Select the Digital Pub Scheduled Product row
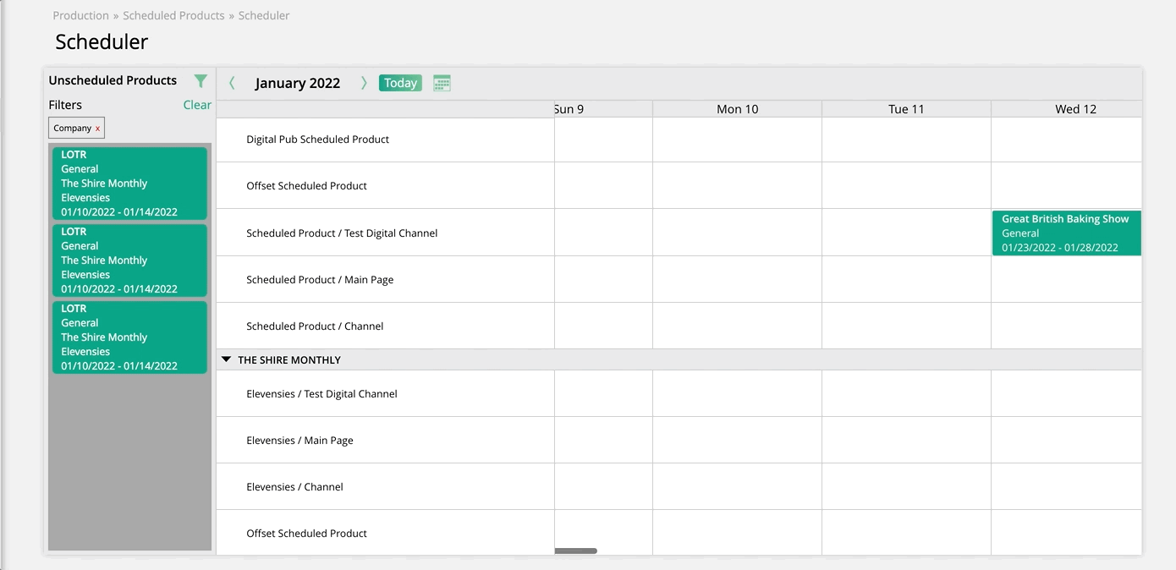 [317, 140]
